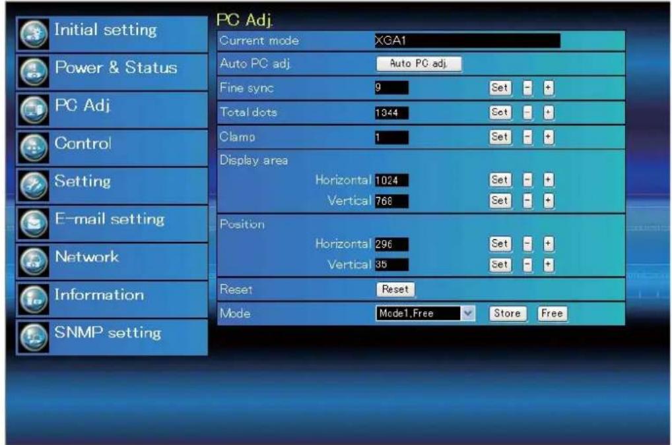
Task: Decrease Display area Vertical value
Action: coord(527,200)
